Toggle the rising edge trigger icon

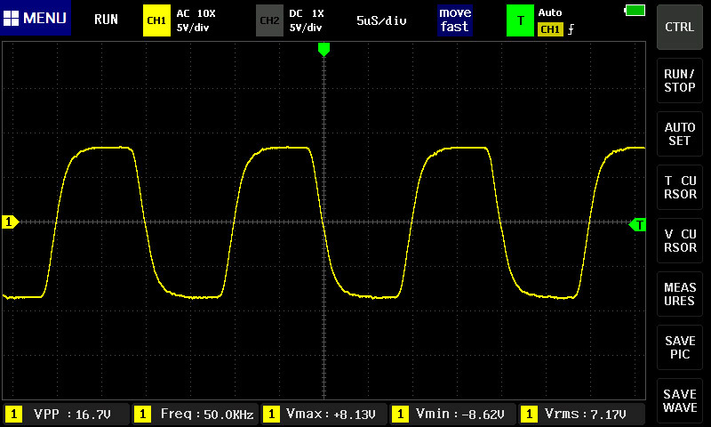[571, 29]
